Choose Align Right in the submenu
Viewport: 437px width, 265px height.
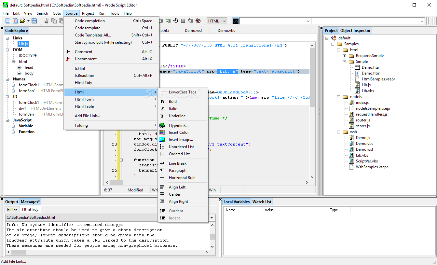point(183,202)
